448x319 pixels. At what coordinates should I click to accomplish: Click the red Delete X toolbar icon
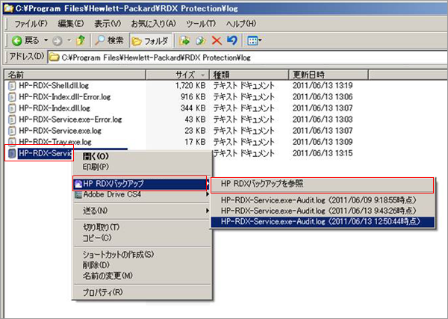217,40
